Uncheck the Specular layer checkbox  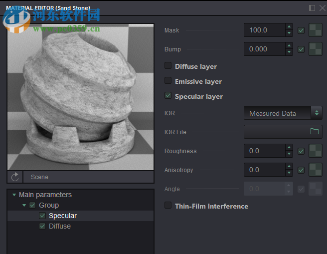click(x=168, y=96)
